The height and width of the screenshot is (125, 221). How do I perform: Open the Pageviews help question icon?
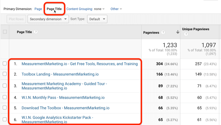[x=163, y=32]
